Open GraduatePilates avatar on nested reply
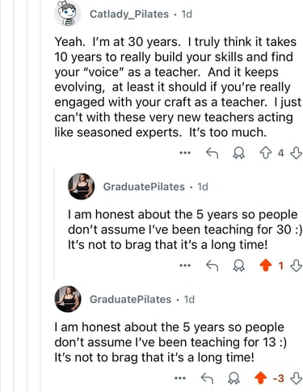Viewport: 303px width, 392px height. (81, 187)
